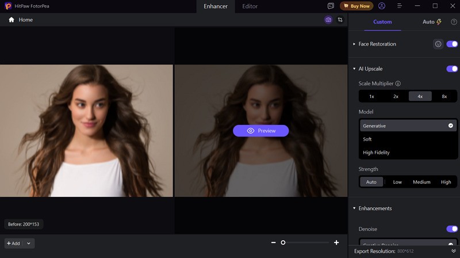The height and width of the screenshot is (258, 460).
Task: Click the Before: 200*153 label
Action: (x=24, y=224)
